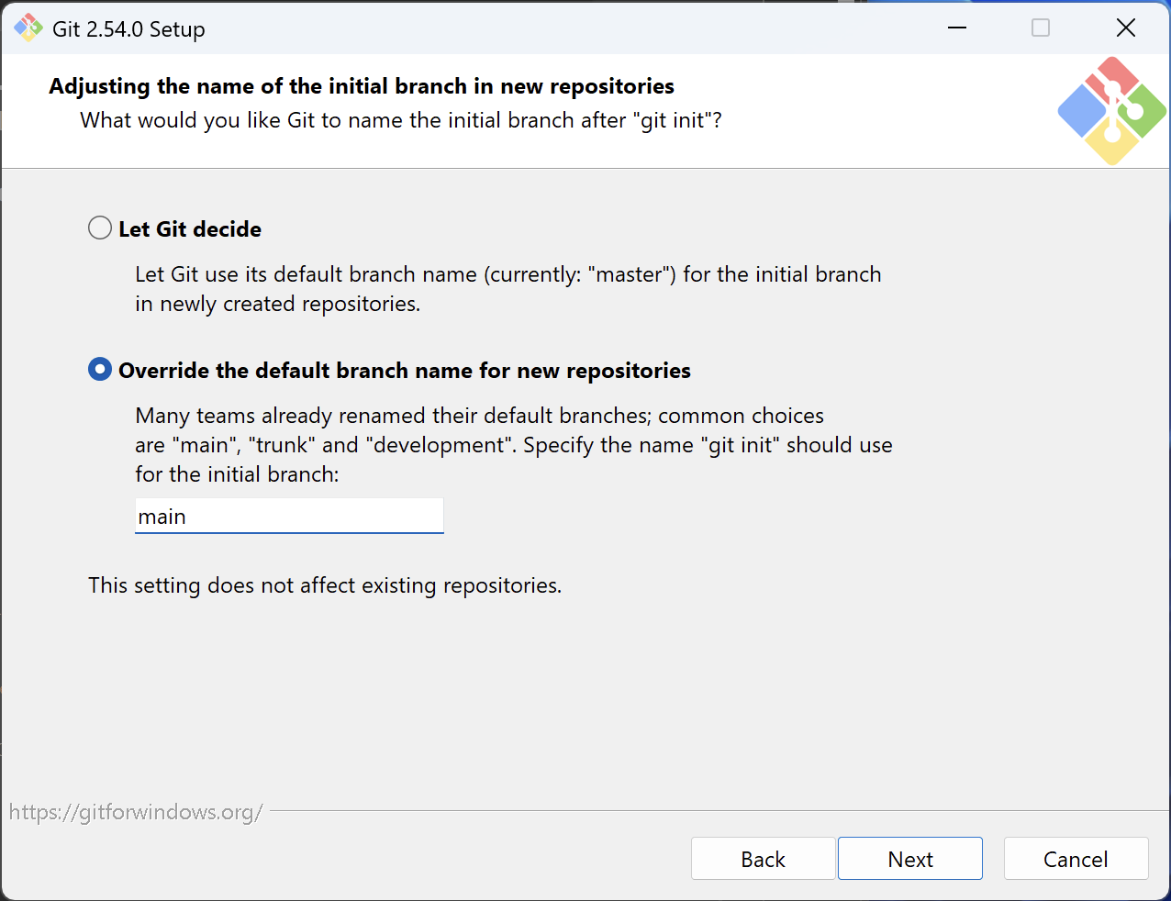Image resolution: width=1171 pixels, height=901 pixels.
Task: Click the Git logo in the title bar
Action: [x=28, y=28]
